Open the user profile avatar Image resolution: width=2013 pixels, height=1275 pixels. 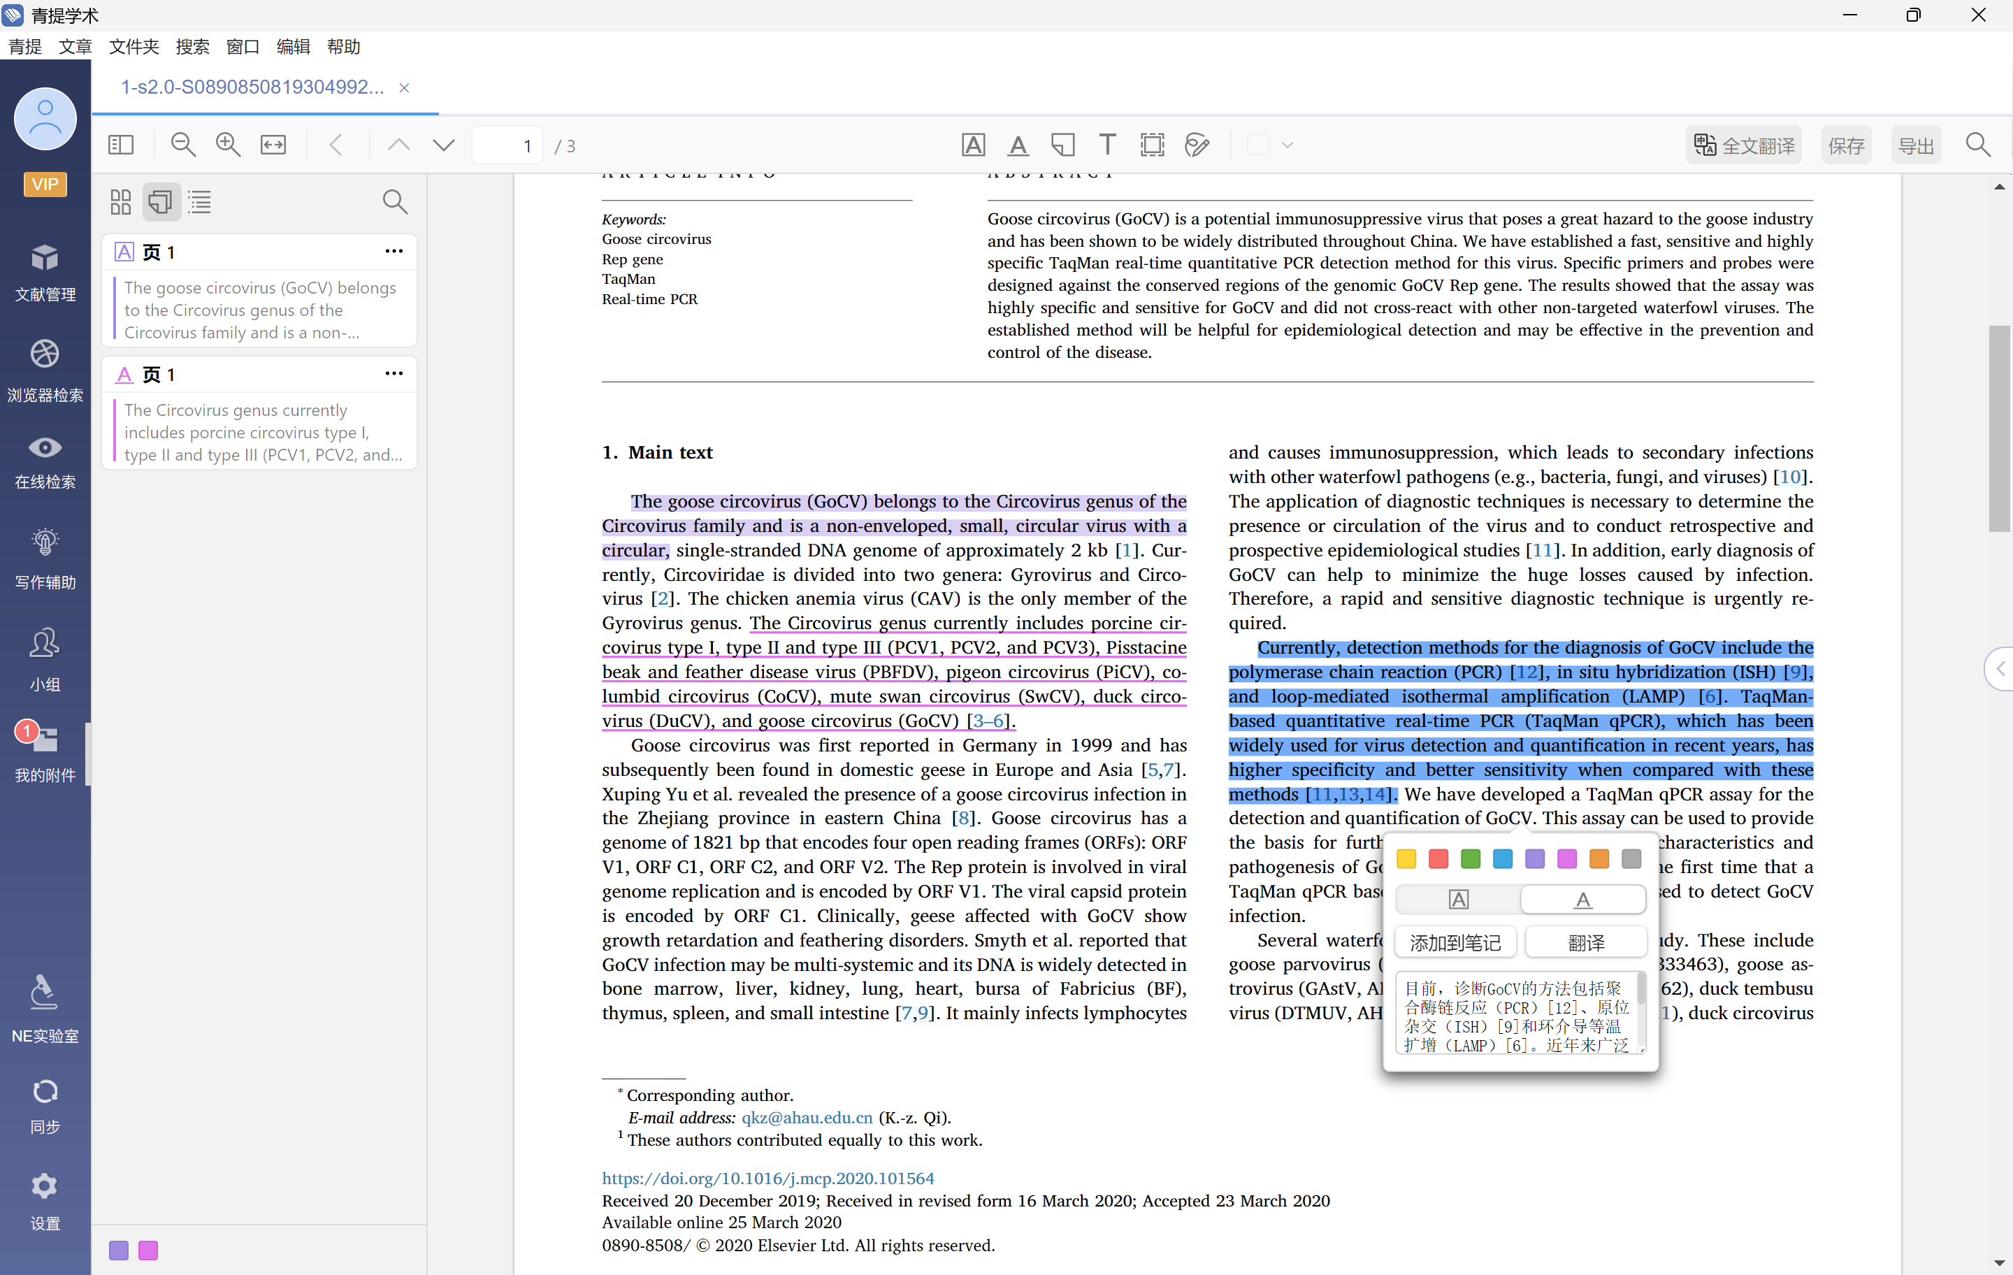click(45, 119)
